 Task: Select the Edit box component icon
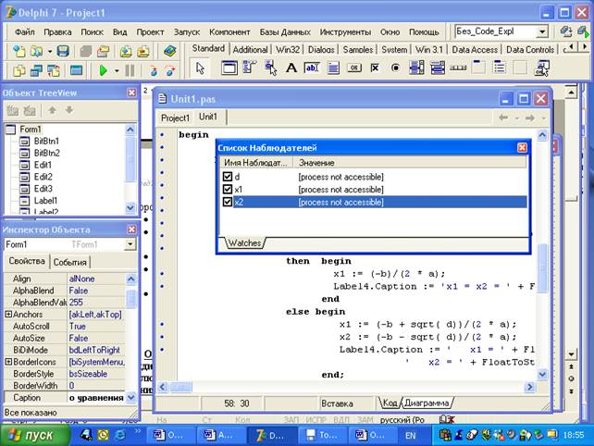pyautogui.click(x=312, y=68)
